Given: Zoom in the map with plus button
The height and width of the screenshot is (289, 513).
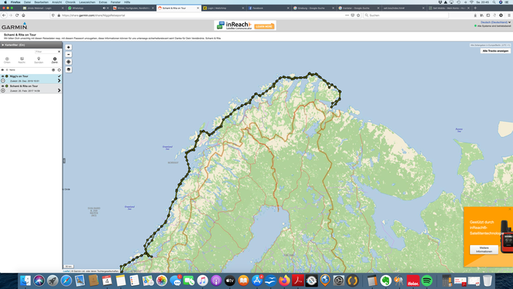Looking at the screenshot, I should coord(69,47).
